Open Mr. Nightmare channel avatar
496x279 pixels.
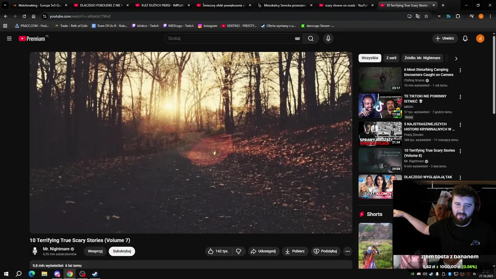(x=35, y=251)
